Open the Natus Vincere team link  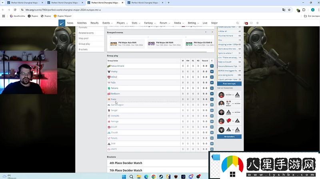tap(118, 66)
